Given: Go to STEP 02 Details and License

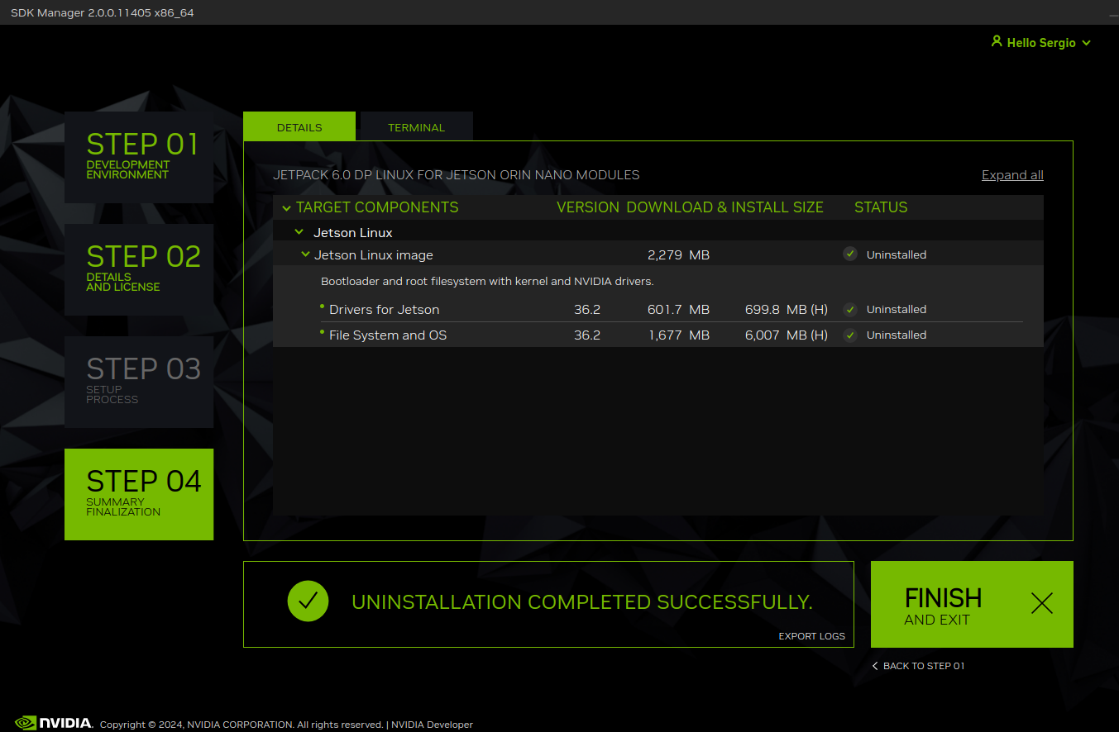Looking at the screenshot, I should tap(139, 269).
